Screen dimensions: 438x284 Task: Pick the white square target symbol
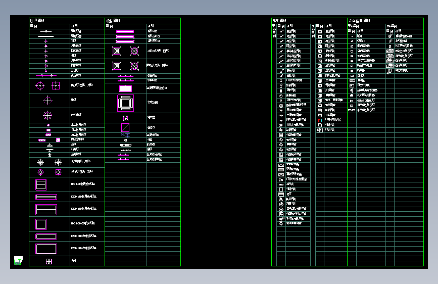(58, 162)
